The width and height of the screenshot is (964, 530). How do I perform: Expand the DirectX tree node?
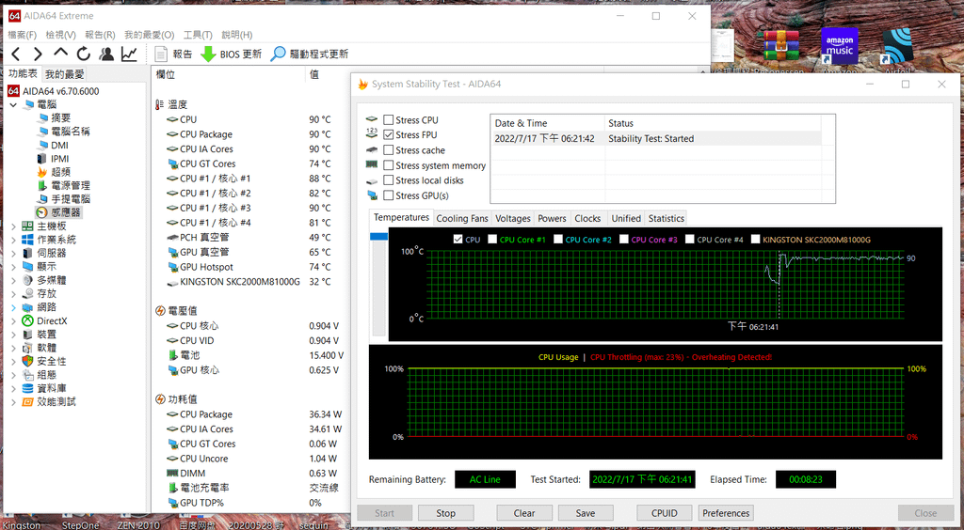coord(13,320)
